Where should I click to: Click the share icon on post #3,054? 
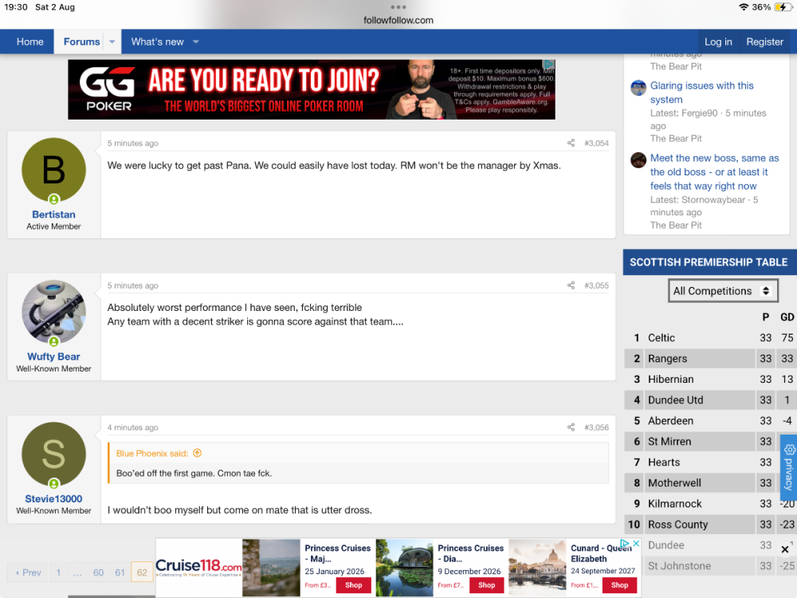571,143
